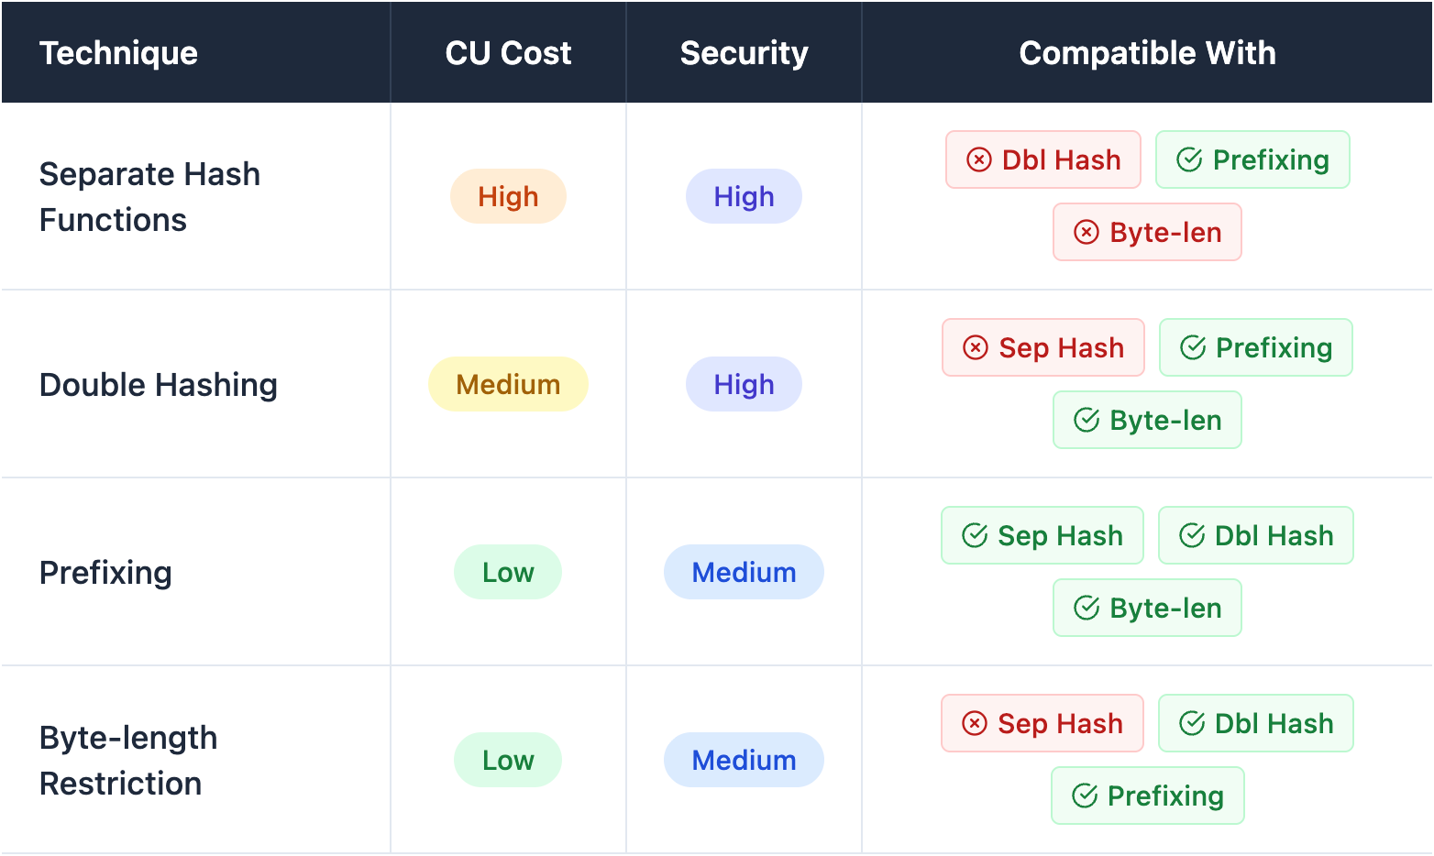Click the Security High badge for Double Hashing
The width and height of the screenshot is (1434, 856).
click(744, 384)
